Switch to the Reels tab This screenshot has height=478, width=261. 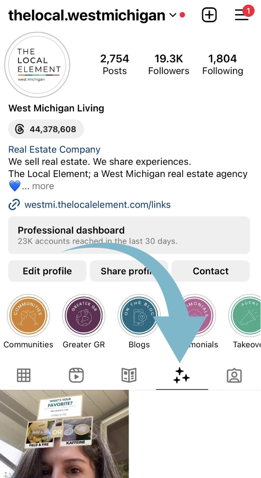[x=76, y=375]
